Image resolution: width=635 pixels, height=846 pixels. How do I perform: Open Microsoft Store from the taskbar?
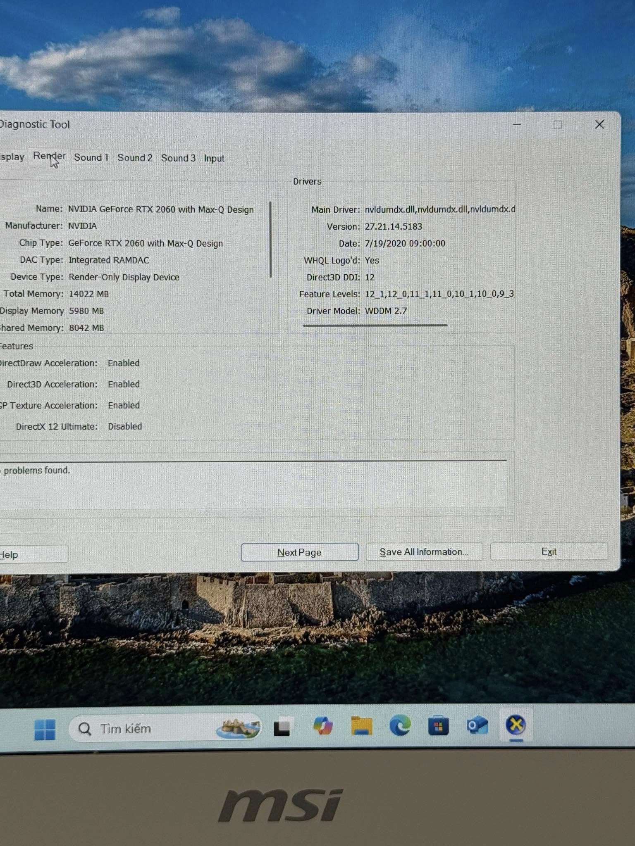[x=438, y=726]
